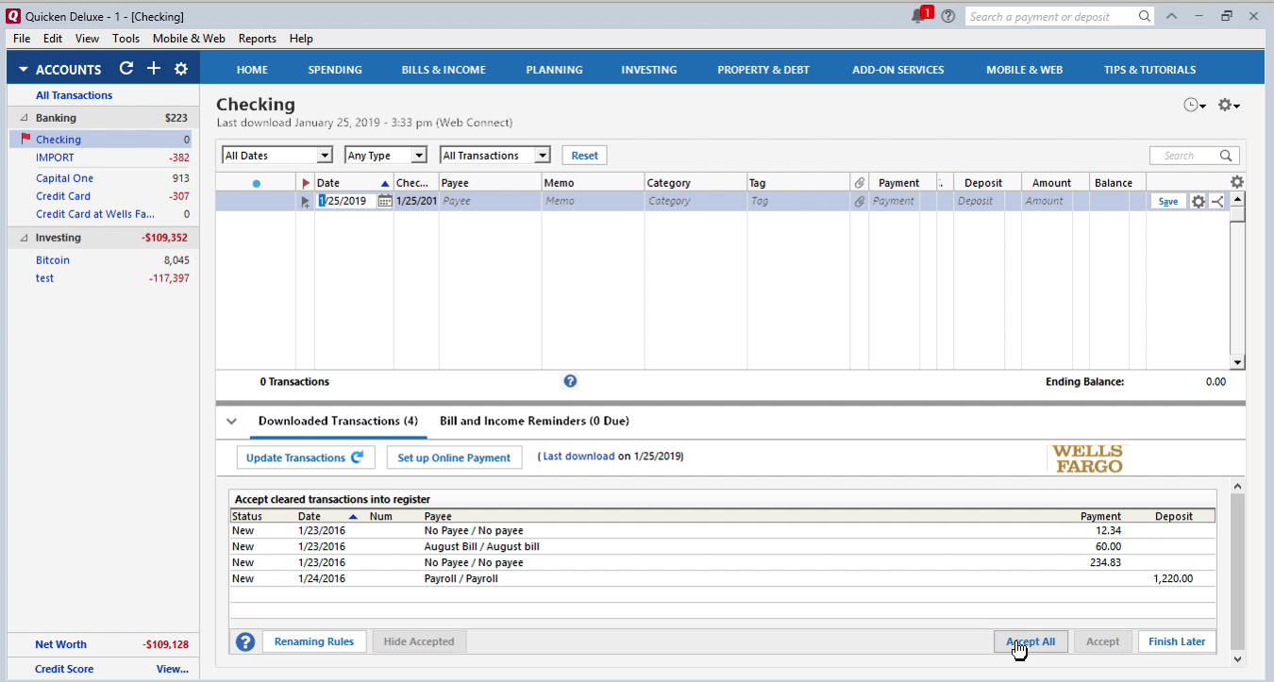1274x682 pixels.
Task: Click the attachment paperclip in entry row
Action: click(860, 201)
